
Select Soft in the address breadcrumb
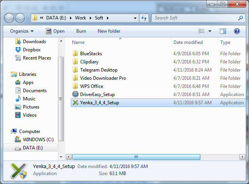pyautogui.click(x=99, y=18)
